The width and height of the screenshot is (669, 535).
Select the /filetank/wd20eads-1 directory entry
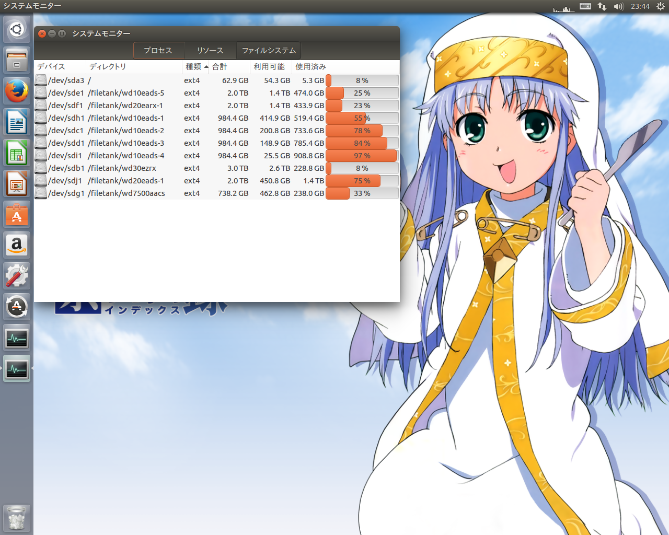point(126,181)
